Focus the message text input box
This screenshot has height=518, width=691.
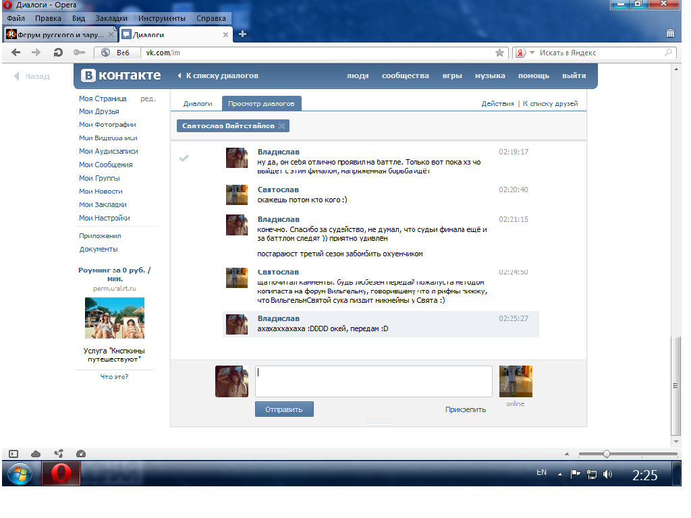(x=374, y=382)
